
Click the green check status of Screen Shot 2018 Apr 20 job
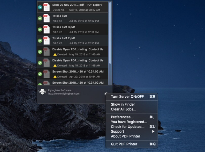pos(40,74)
